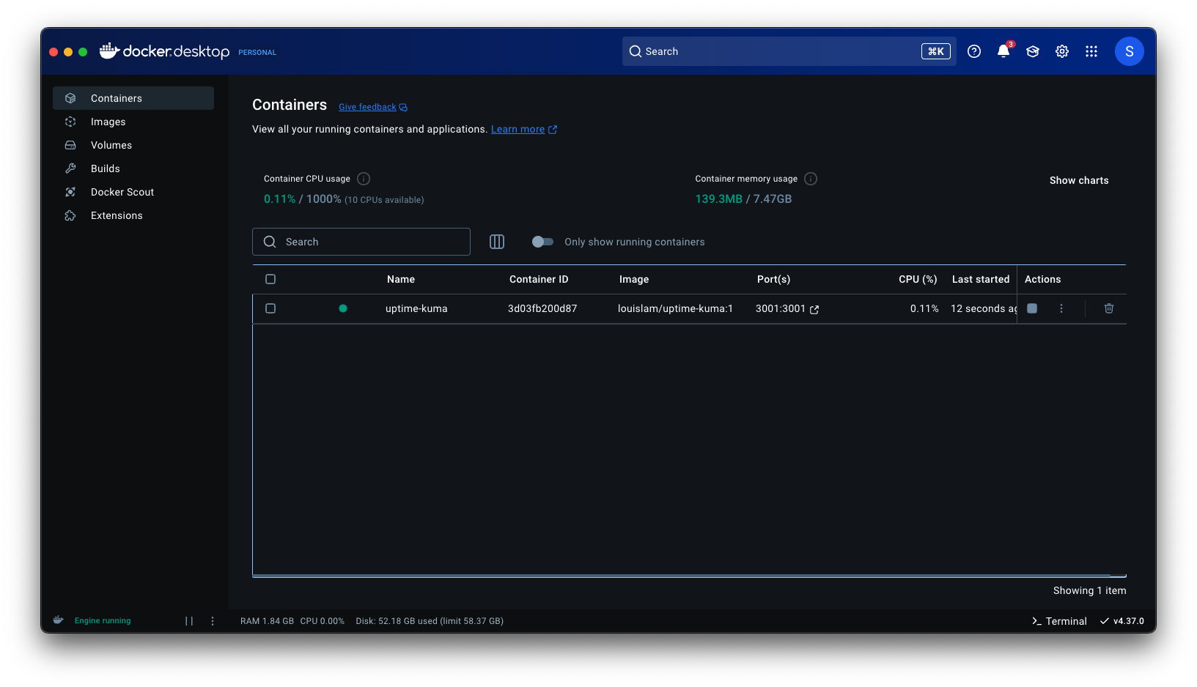Open the Containers sidebar section
Screen dimensions: 1197x687
(x=133, y=98)
